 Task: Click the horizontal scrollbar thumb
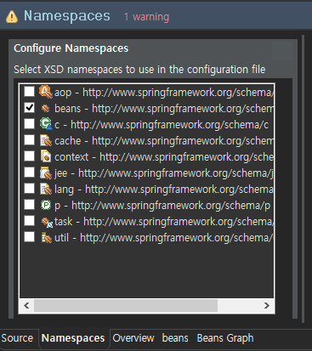(x=126, y=306)
